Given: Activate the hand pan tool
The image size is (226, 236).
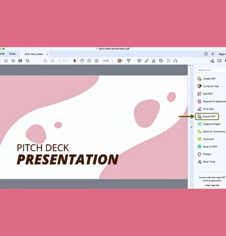Looking at the screenshot, I should point(82,61).
